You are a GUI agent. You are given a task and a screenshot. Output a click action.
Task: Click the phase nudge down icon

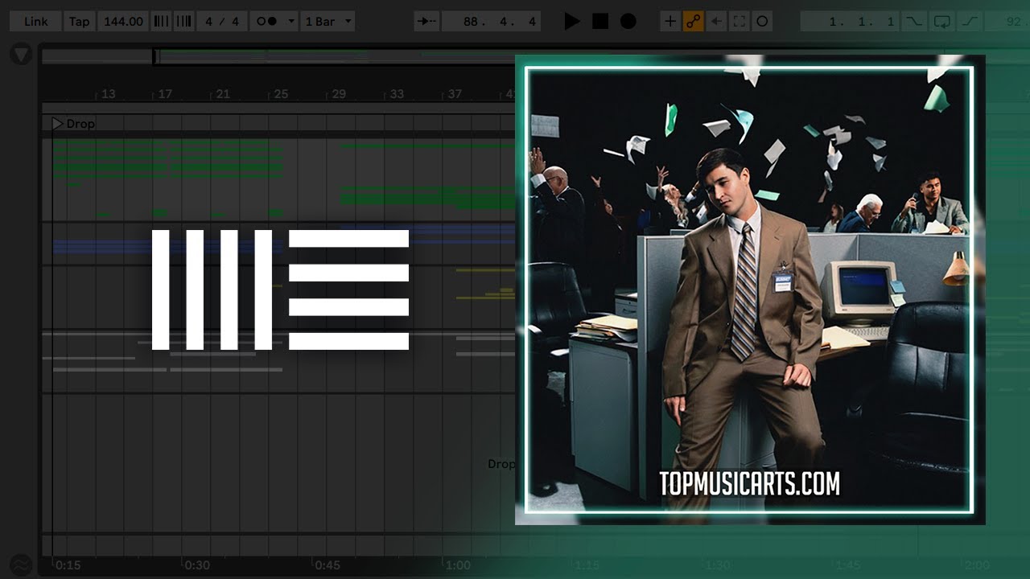[161, 22]
